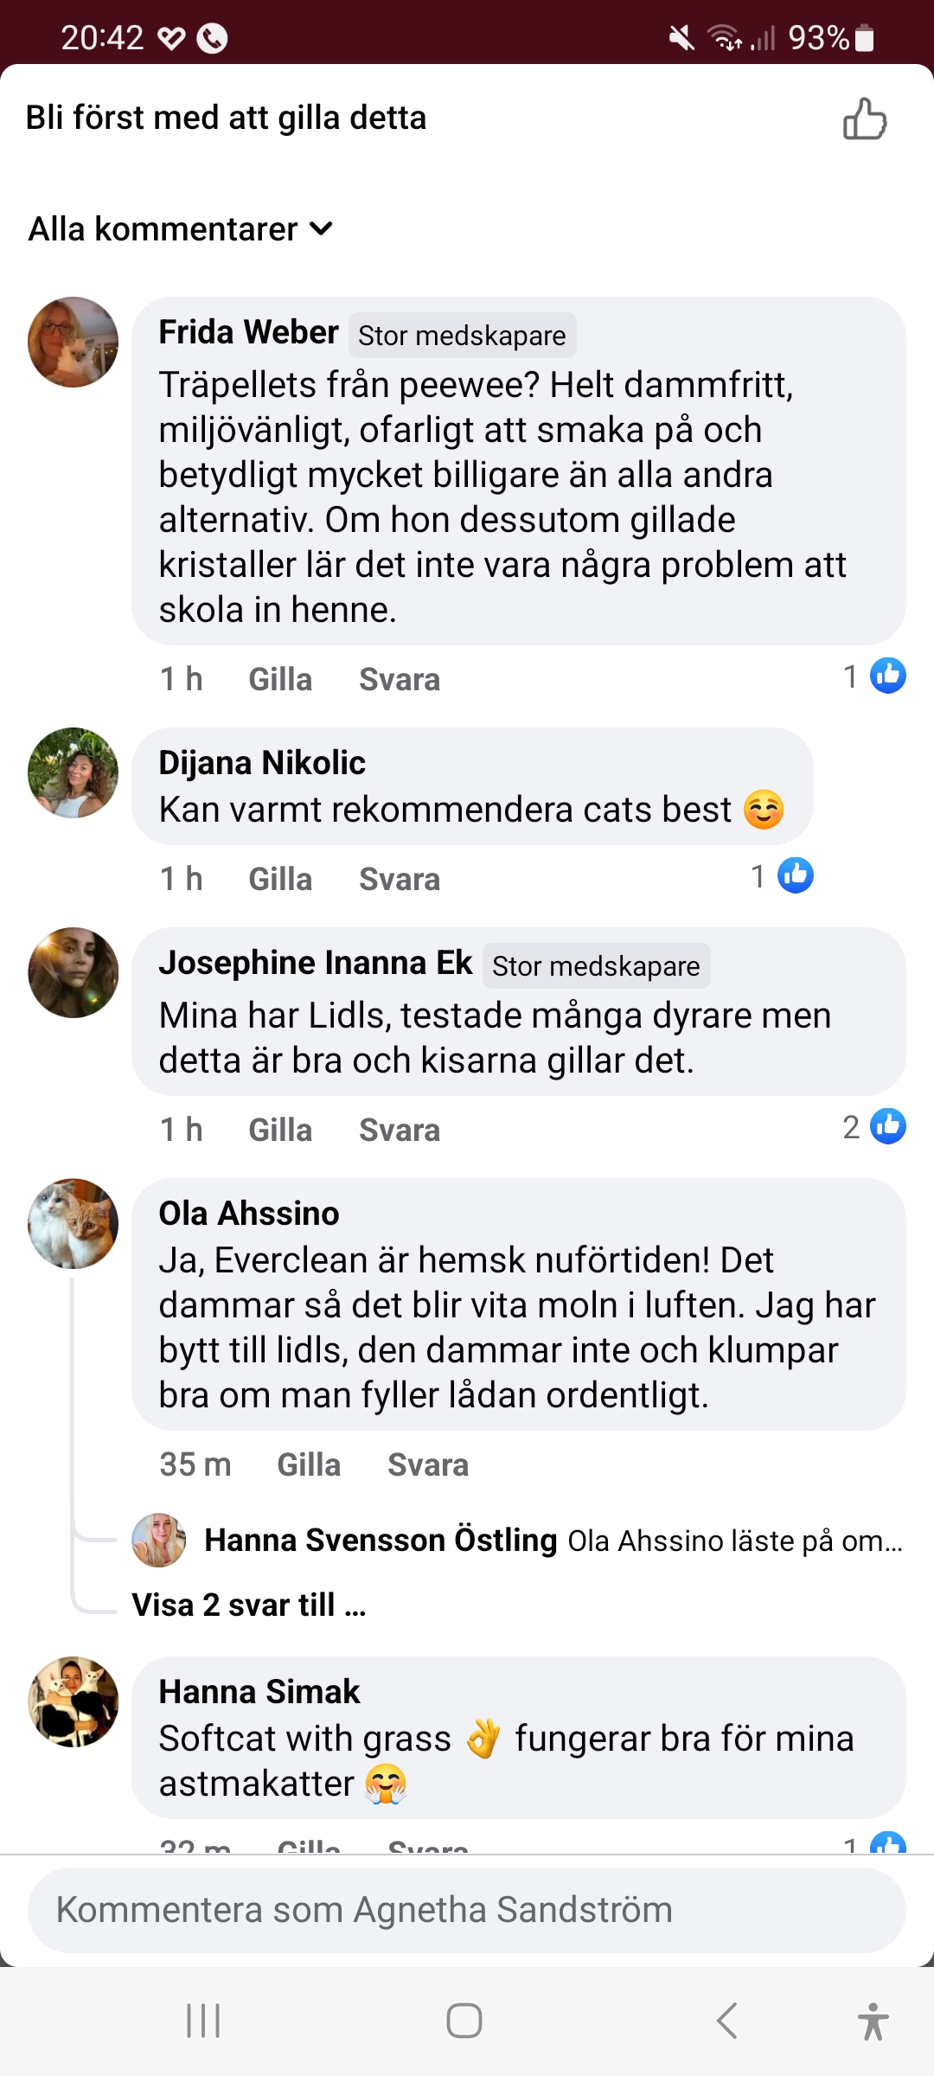Tap the like reaction on Frida Weber's comment

point(887,676)
